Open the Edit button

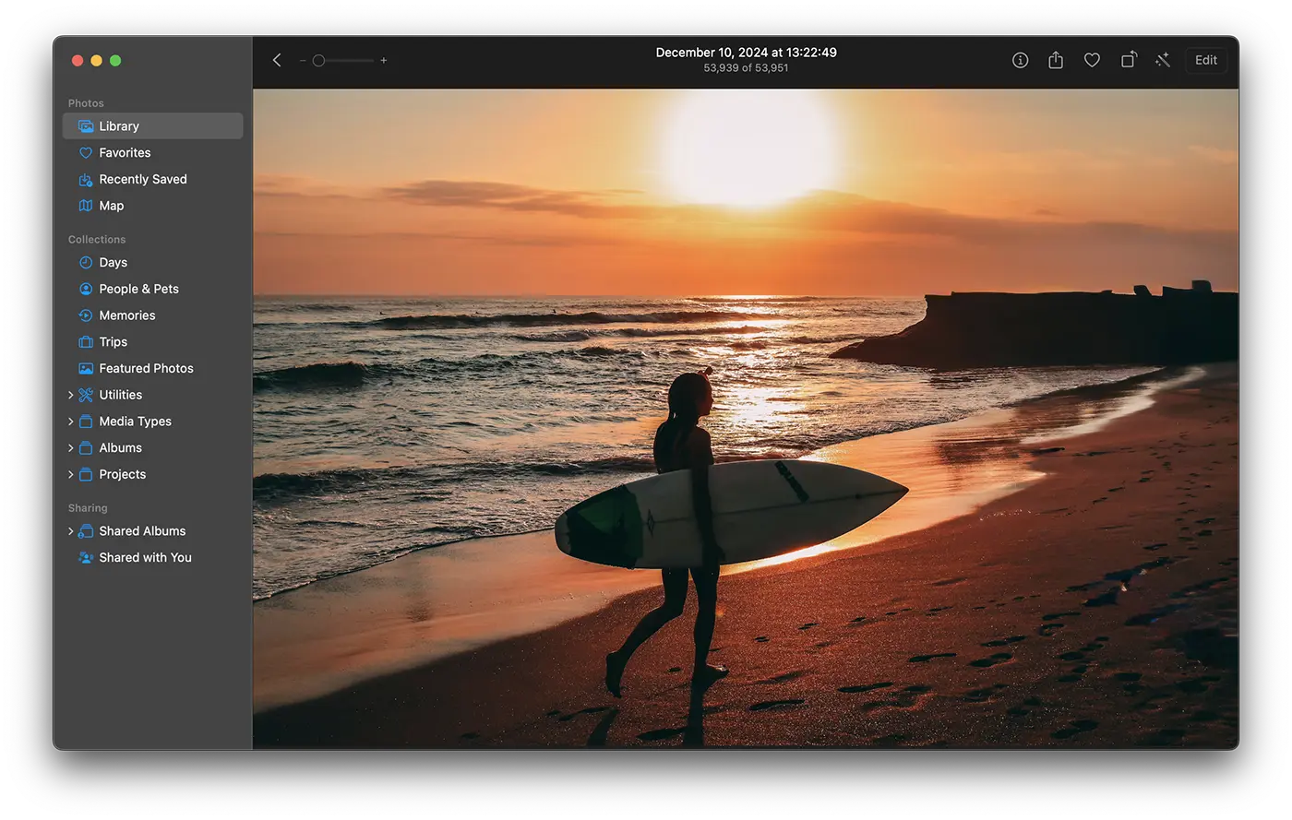coord(1206,60)
